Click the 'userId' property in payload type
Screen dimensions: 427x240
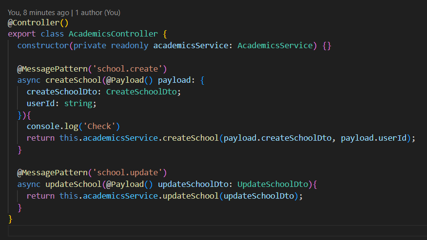pyautogui.click(x=40, y=103)
